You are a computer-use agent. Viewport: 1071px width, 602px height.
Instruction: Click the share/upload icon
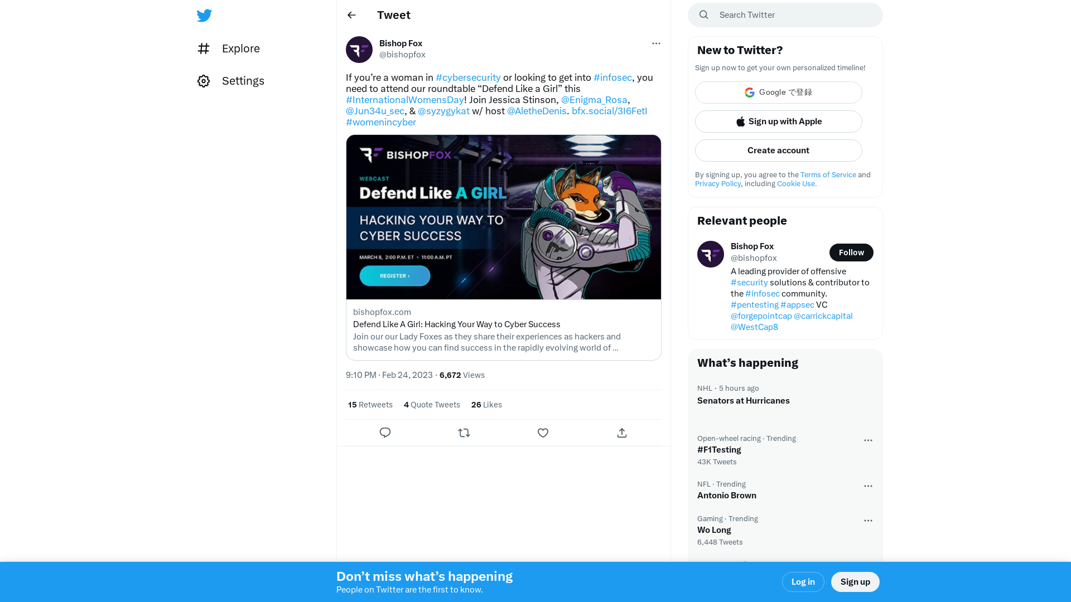pyautogui.click(x=621, y=432)
